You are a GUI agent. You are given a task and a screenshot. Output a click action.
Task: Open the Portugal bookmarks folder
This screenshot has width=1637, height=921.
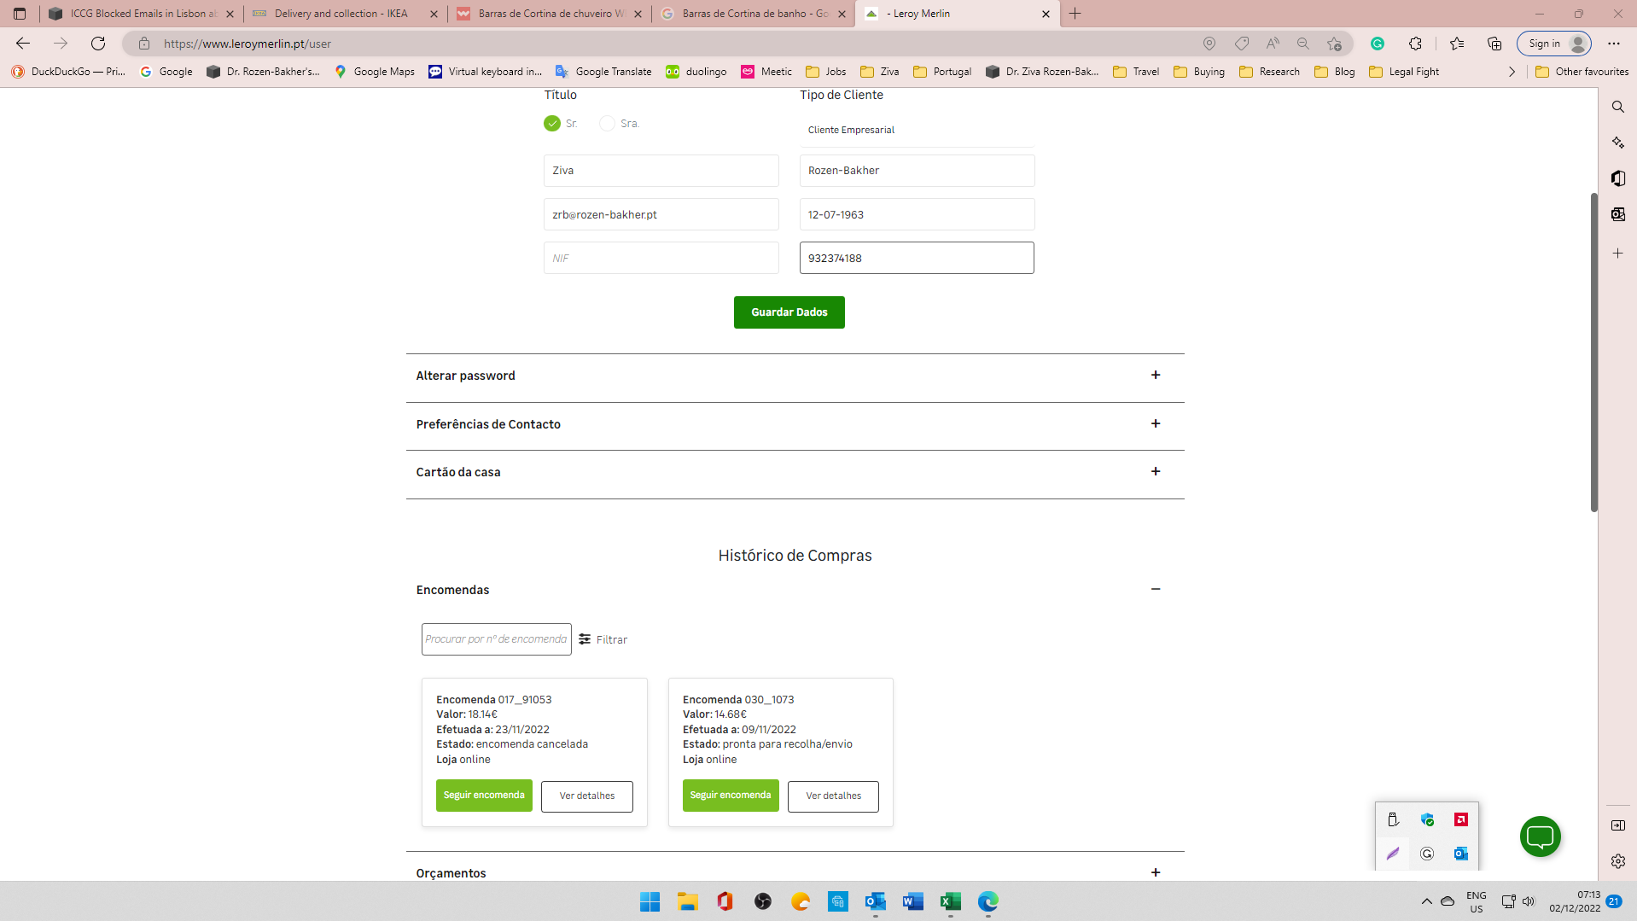pos(941,72)
